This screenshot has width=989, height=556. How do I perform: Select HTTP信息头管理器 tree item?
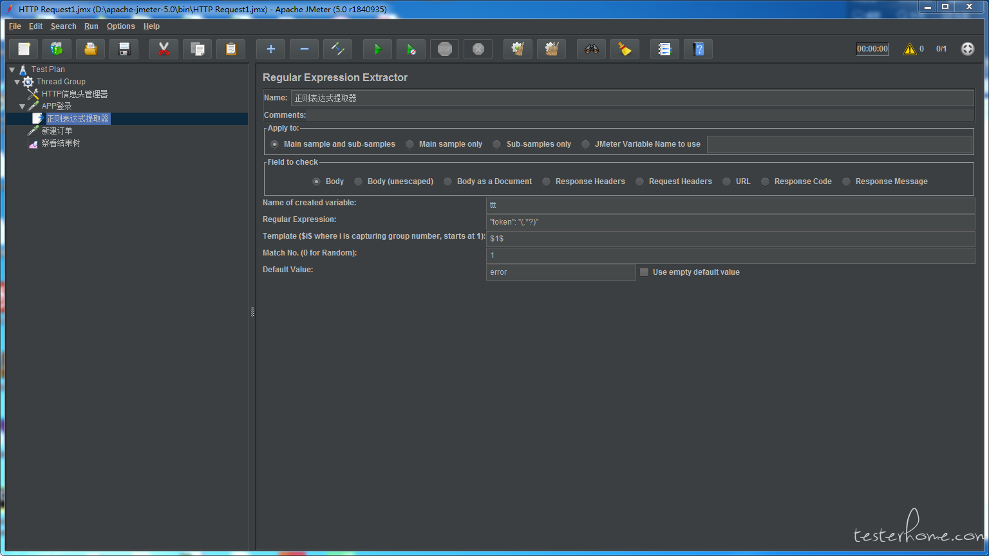click(x=75, y=94)
